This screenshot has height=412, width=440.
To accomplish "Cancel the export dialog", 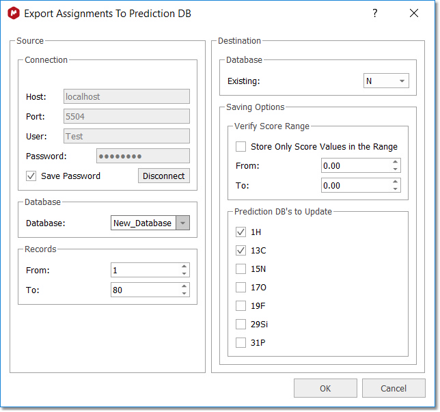I will [x=394, y=388].
